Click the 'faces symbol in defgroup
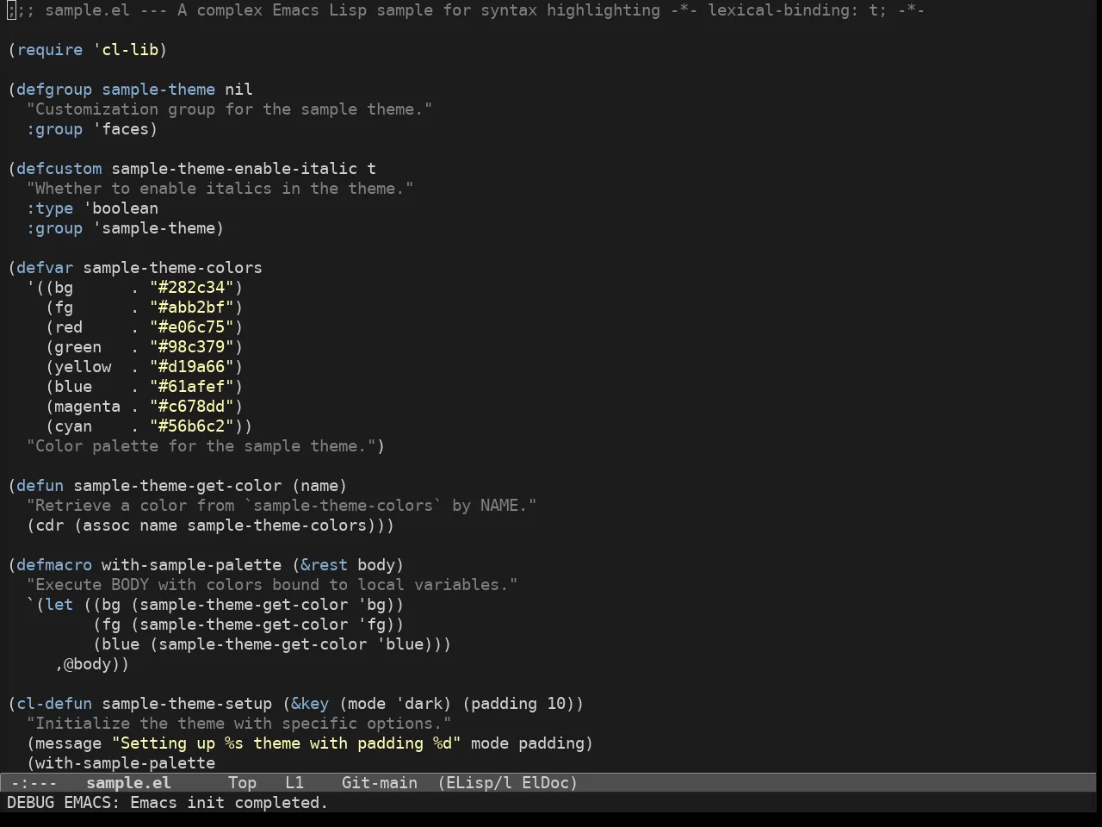The image size is (1102, 827). (x=121, y=129)
